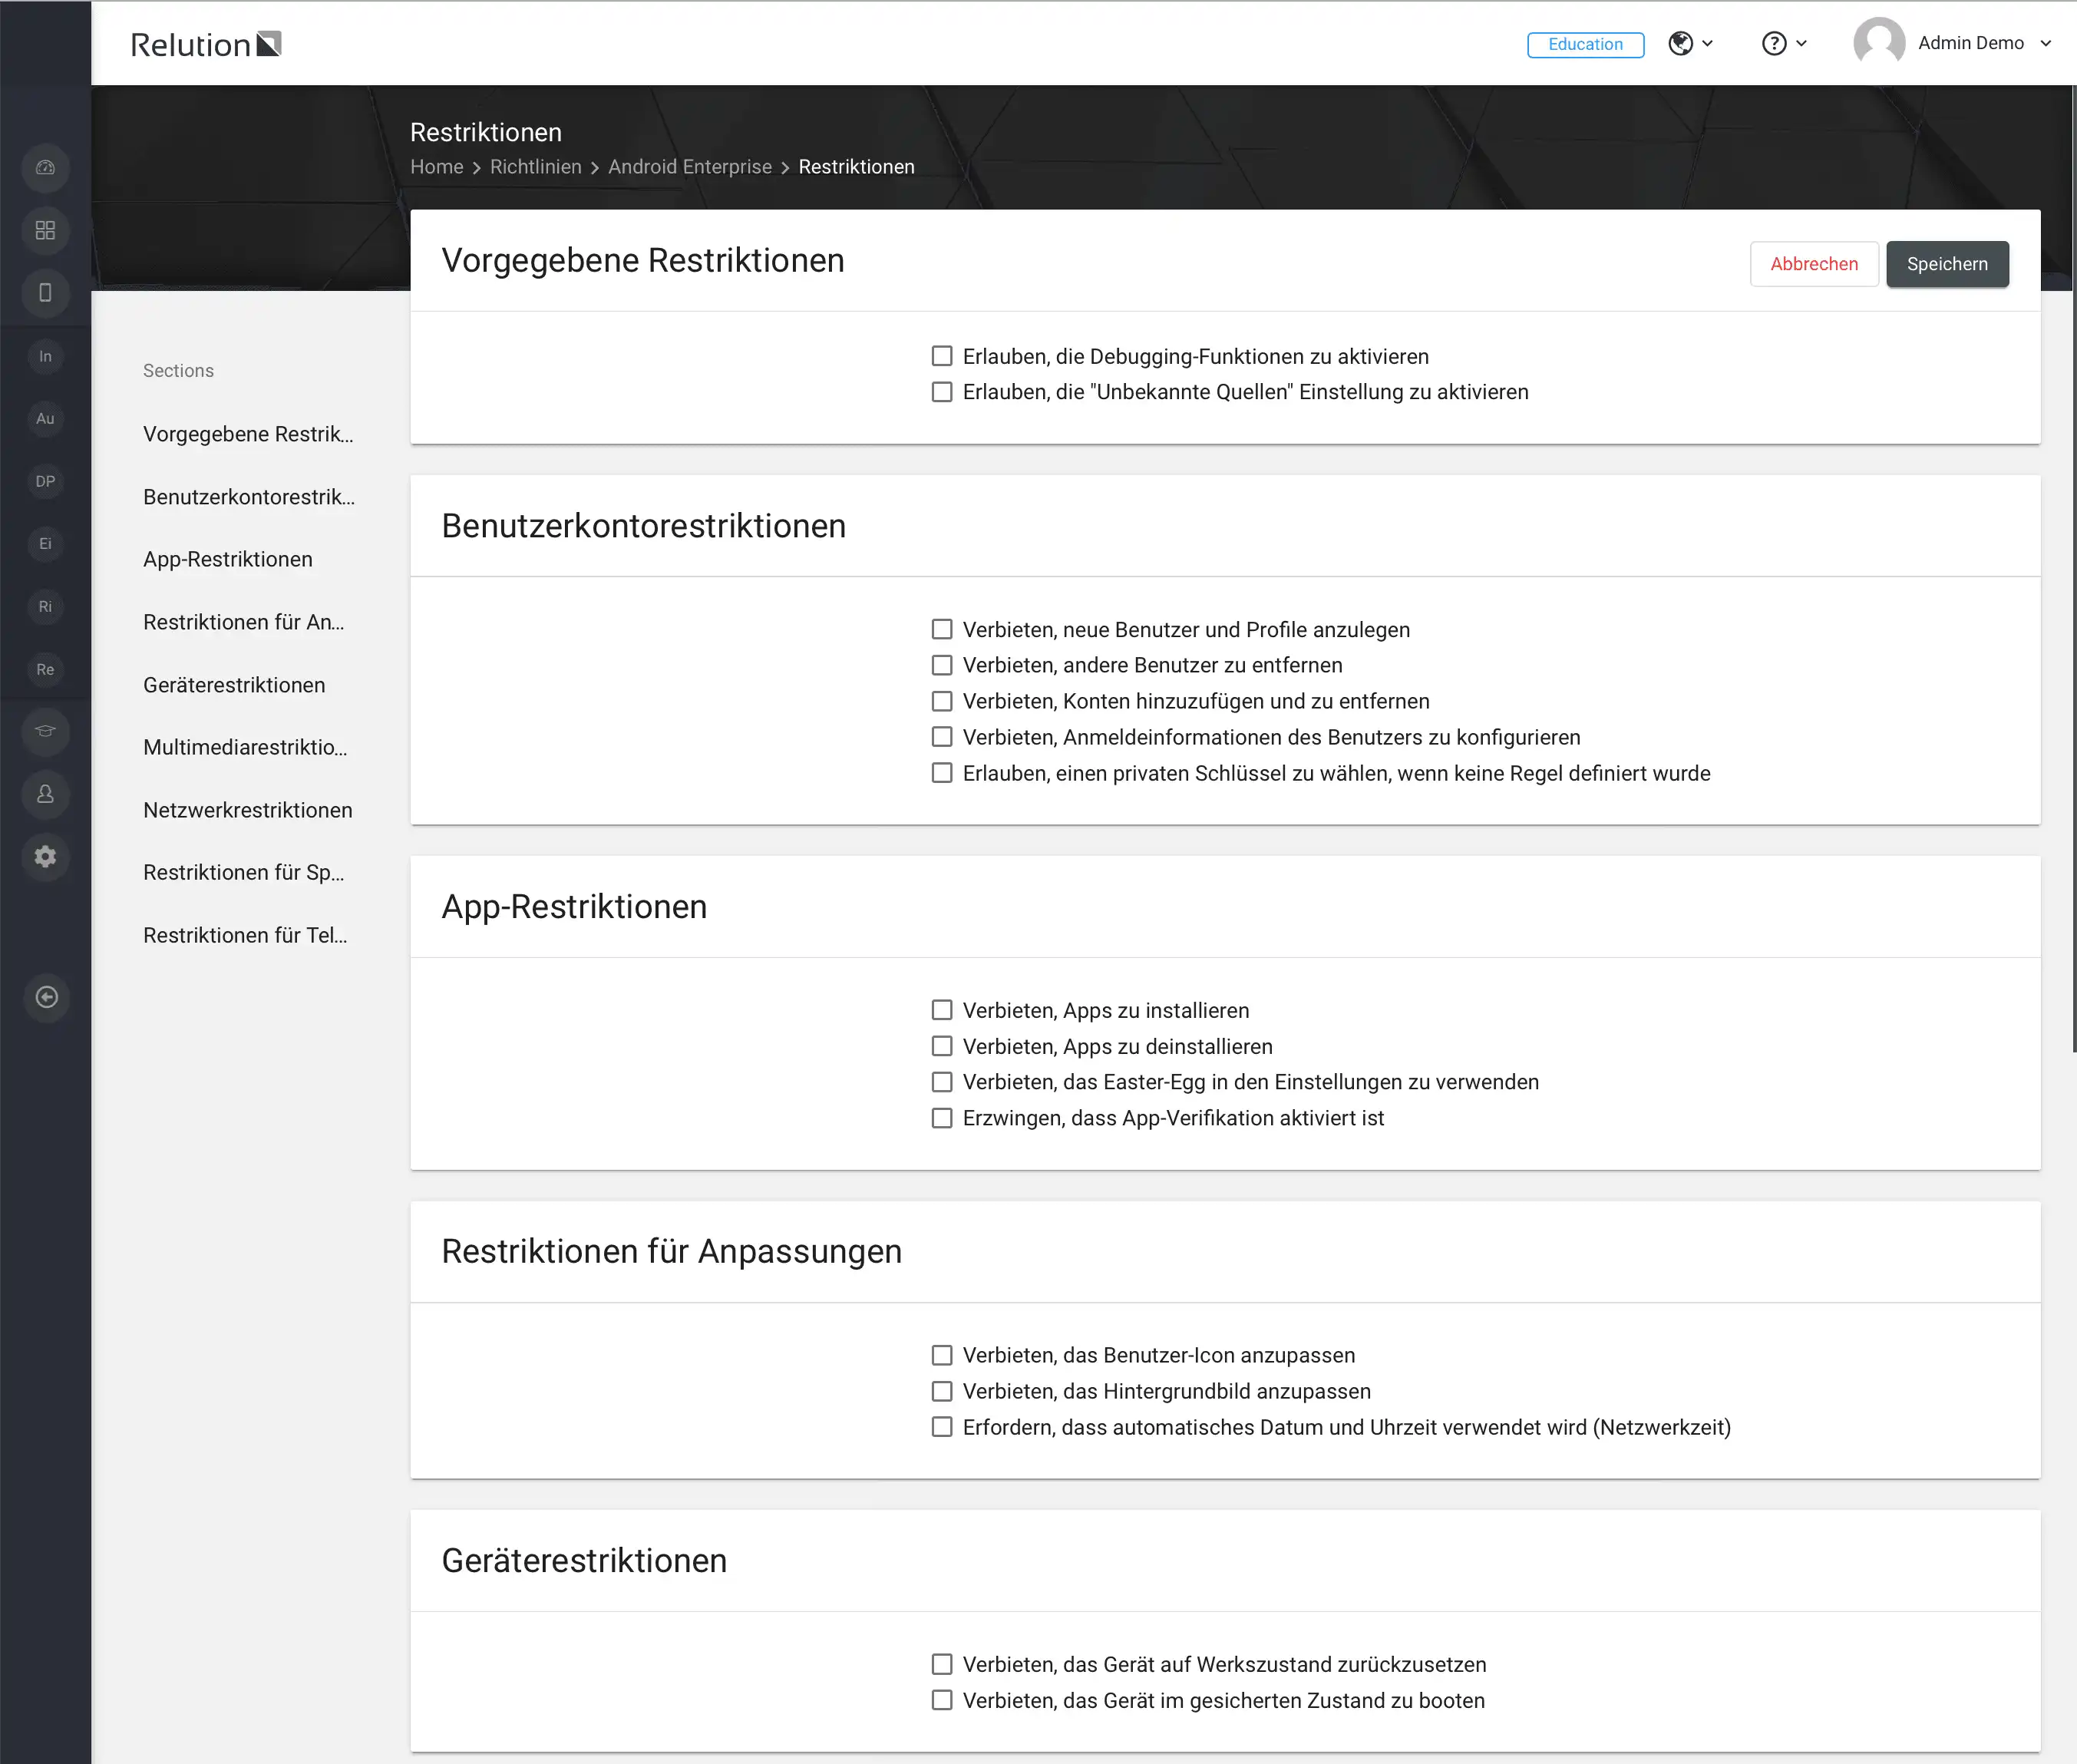2077x1764 pixels.
Task: Click the Admin Demo avatar picture
Action: [1879, 43]
